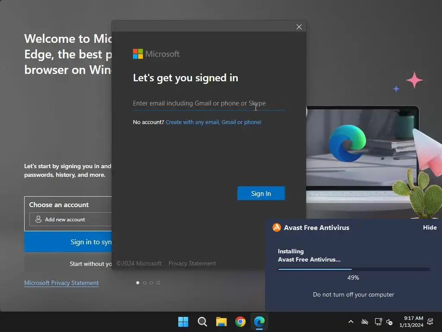Click the OneDrive cloud tray icon
Image resolution: width=442 pixels, height=332 pixels.
point(365,322)
